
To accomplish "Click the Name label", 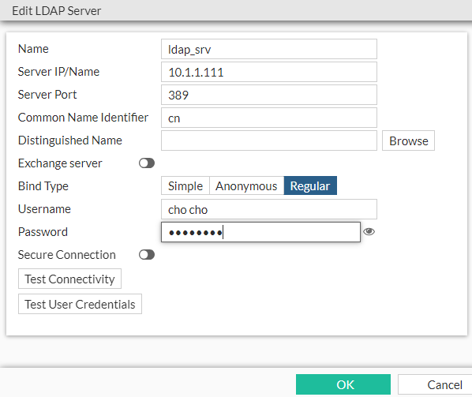I will pos(33,49).
